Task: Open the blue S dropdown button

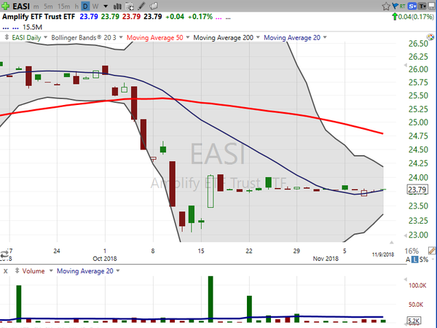Action: click(x=412, y=6)
